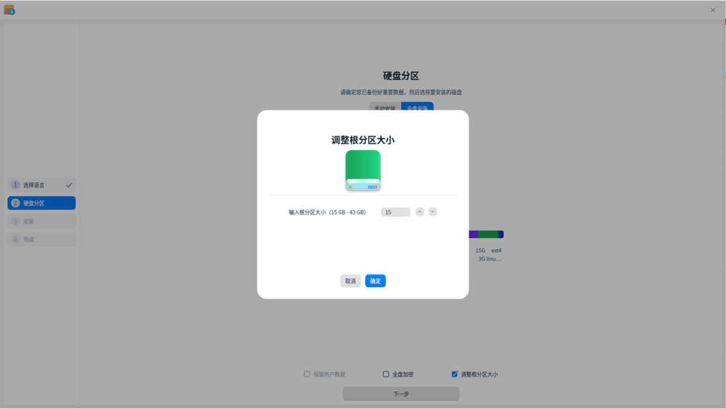Confirm the partition size with 确定

pyautogui.click(x=375, y=281)
